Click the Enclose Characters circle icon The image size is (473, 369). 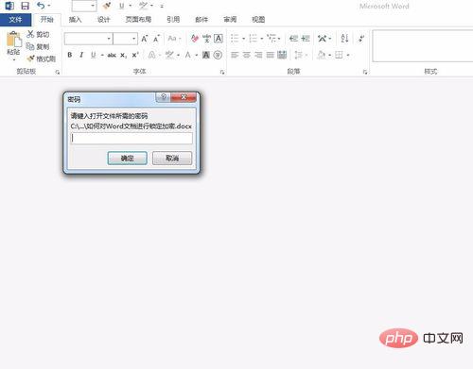218,55
